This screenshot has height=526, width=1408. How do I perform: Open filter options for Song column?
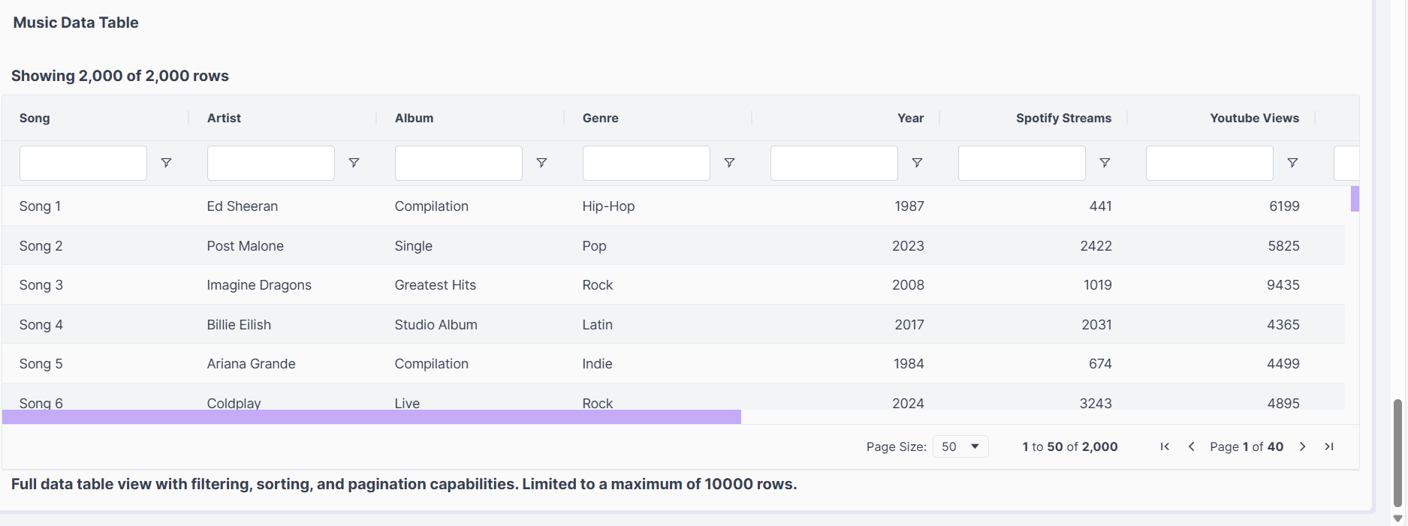tap(166, 163)
